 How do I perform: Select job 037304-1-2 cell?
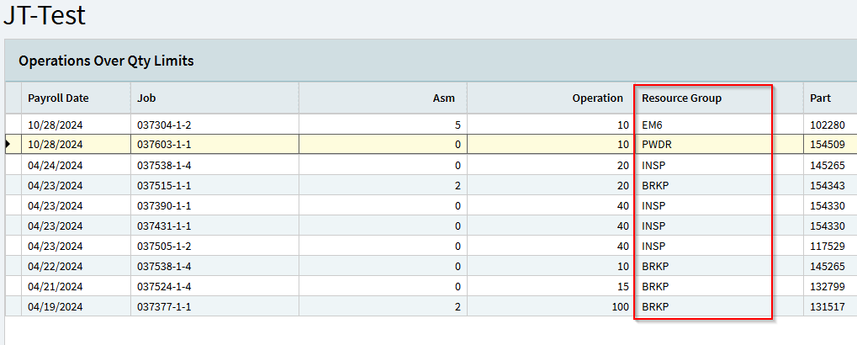coord(214,125)
